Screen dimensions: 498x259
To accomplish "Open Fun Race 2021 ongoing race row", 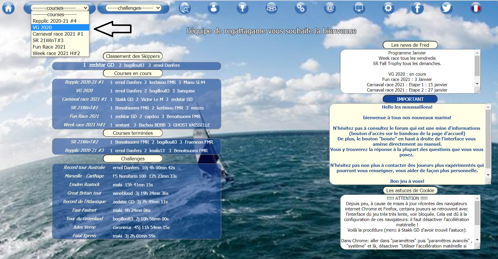I will point(84,116).
